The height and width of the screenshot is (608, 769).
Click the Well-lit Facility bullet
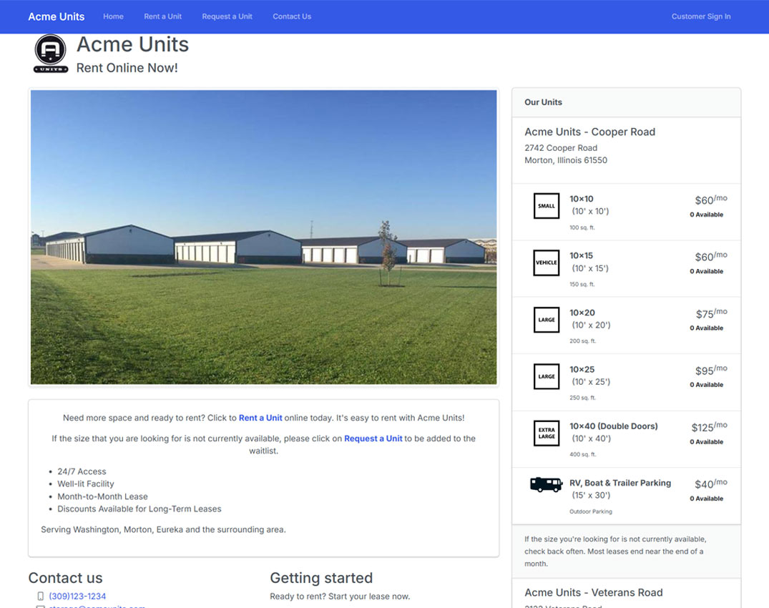pyautogui.click(x=86, y=484)
